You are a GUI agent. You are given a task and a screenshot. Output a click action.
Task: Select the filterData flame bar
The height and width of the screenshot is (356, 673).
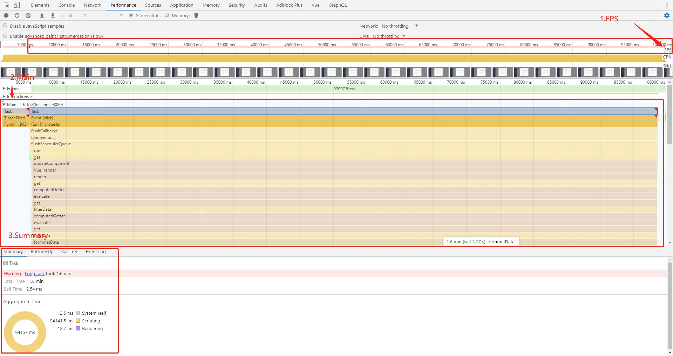coord(345,209)
